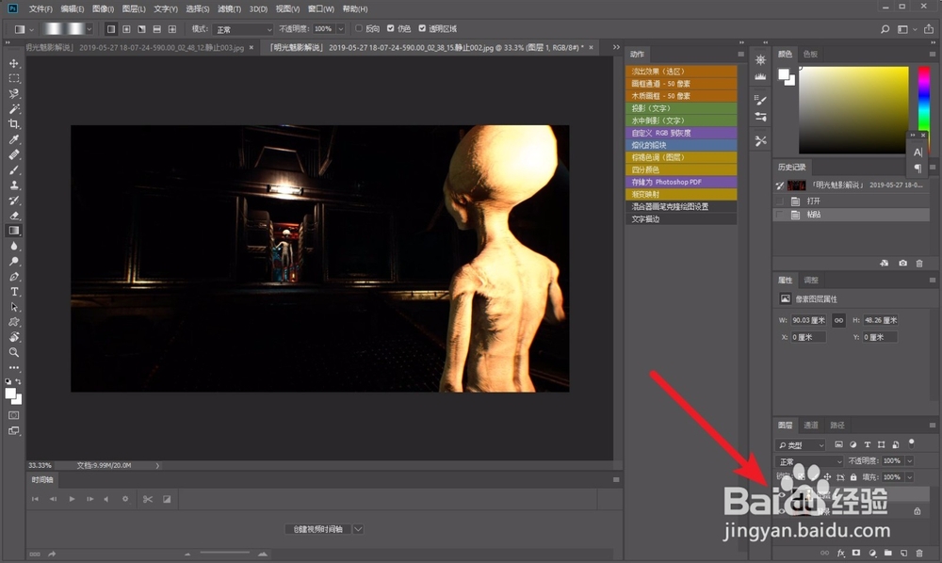942x563 pixels.
Task: Adjust the hue slider strip
Action: (x=923, y=100)
